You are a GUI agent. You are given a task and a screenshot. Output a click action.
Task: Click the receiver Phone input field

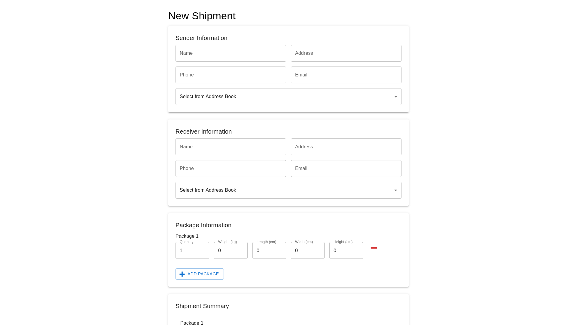[230, 168]
